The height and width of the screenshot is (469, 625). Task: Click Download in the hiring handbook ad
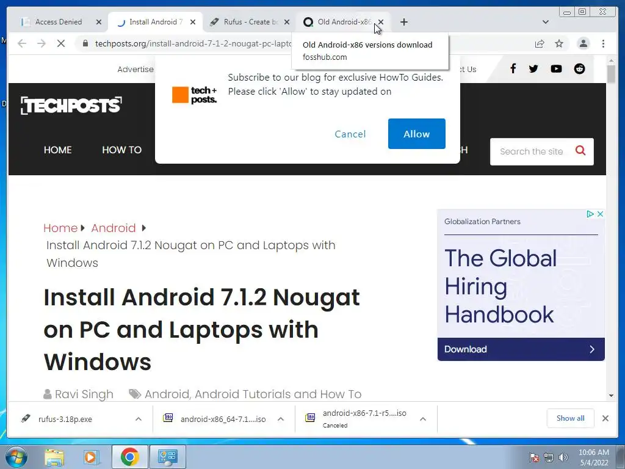point(521,349)
